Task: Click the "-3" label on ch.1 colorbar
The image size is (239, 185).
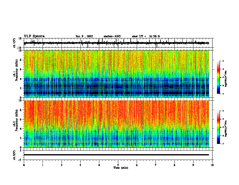Action: [x=222, y=61]
